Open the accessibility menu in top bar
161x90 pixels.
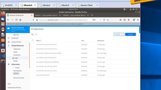125,9
